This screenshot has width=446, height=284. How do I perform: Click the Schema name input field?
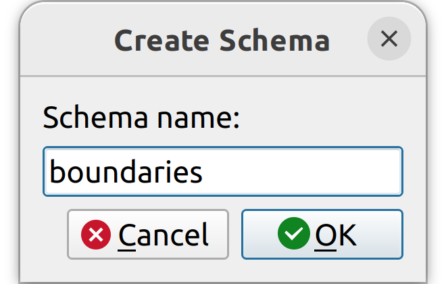coord(222,172)
